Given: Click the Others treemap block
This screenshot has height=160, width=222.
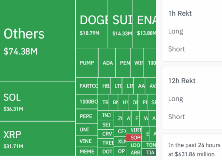Looking at the screenshot, I should click(x=37, y=40).
